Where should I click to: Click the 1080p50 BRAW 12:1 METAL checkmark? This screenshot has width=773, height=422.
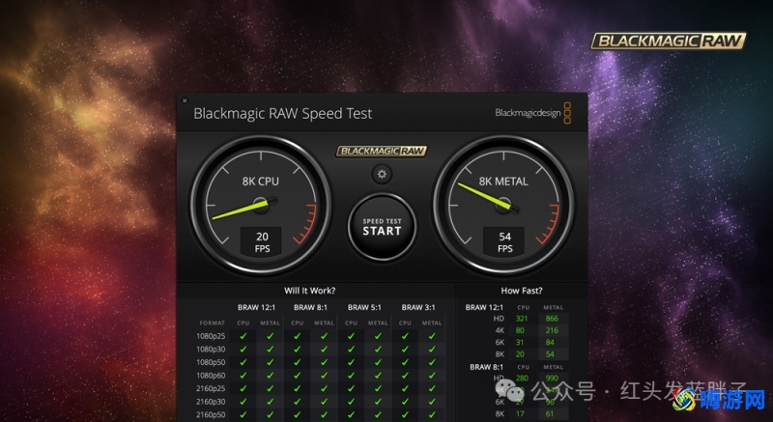(x=271, y=362)
